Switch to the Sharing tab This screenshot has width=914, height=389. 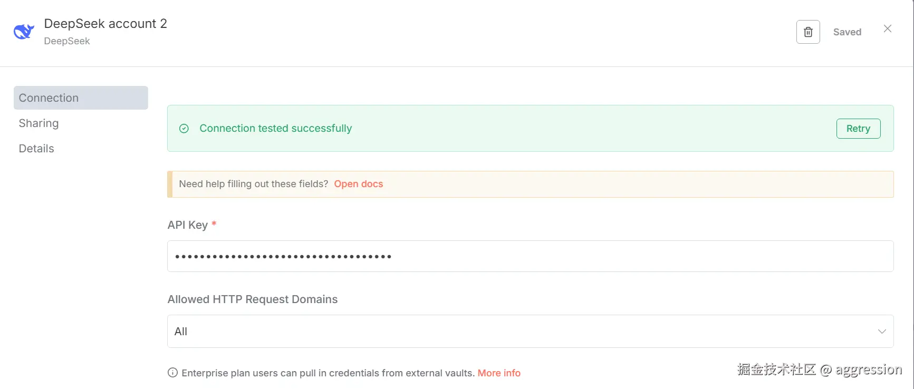(39, 123)
